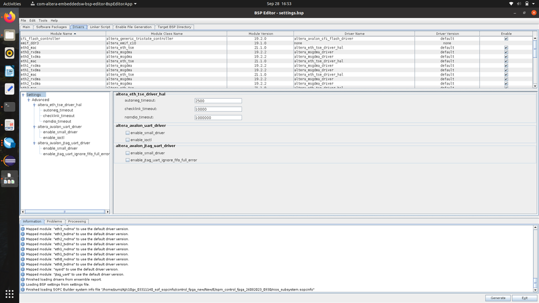
Task: Collapse altera_avalon_uart_driver tree node
Action: [x=34, y=127]
